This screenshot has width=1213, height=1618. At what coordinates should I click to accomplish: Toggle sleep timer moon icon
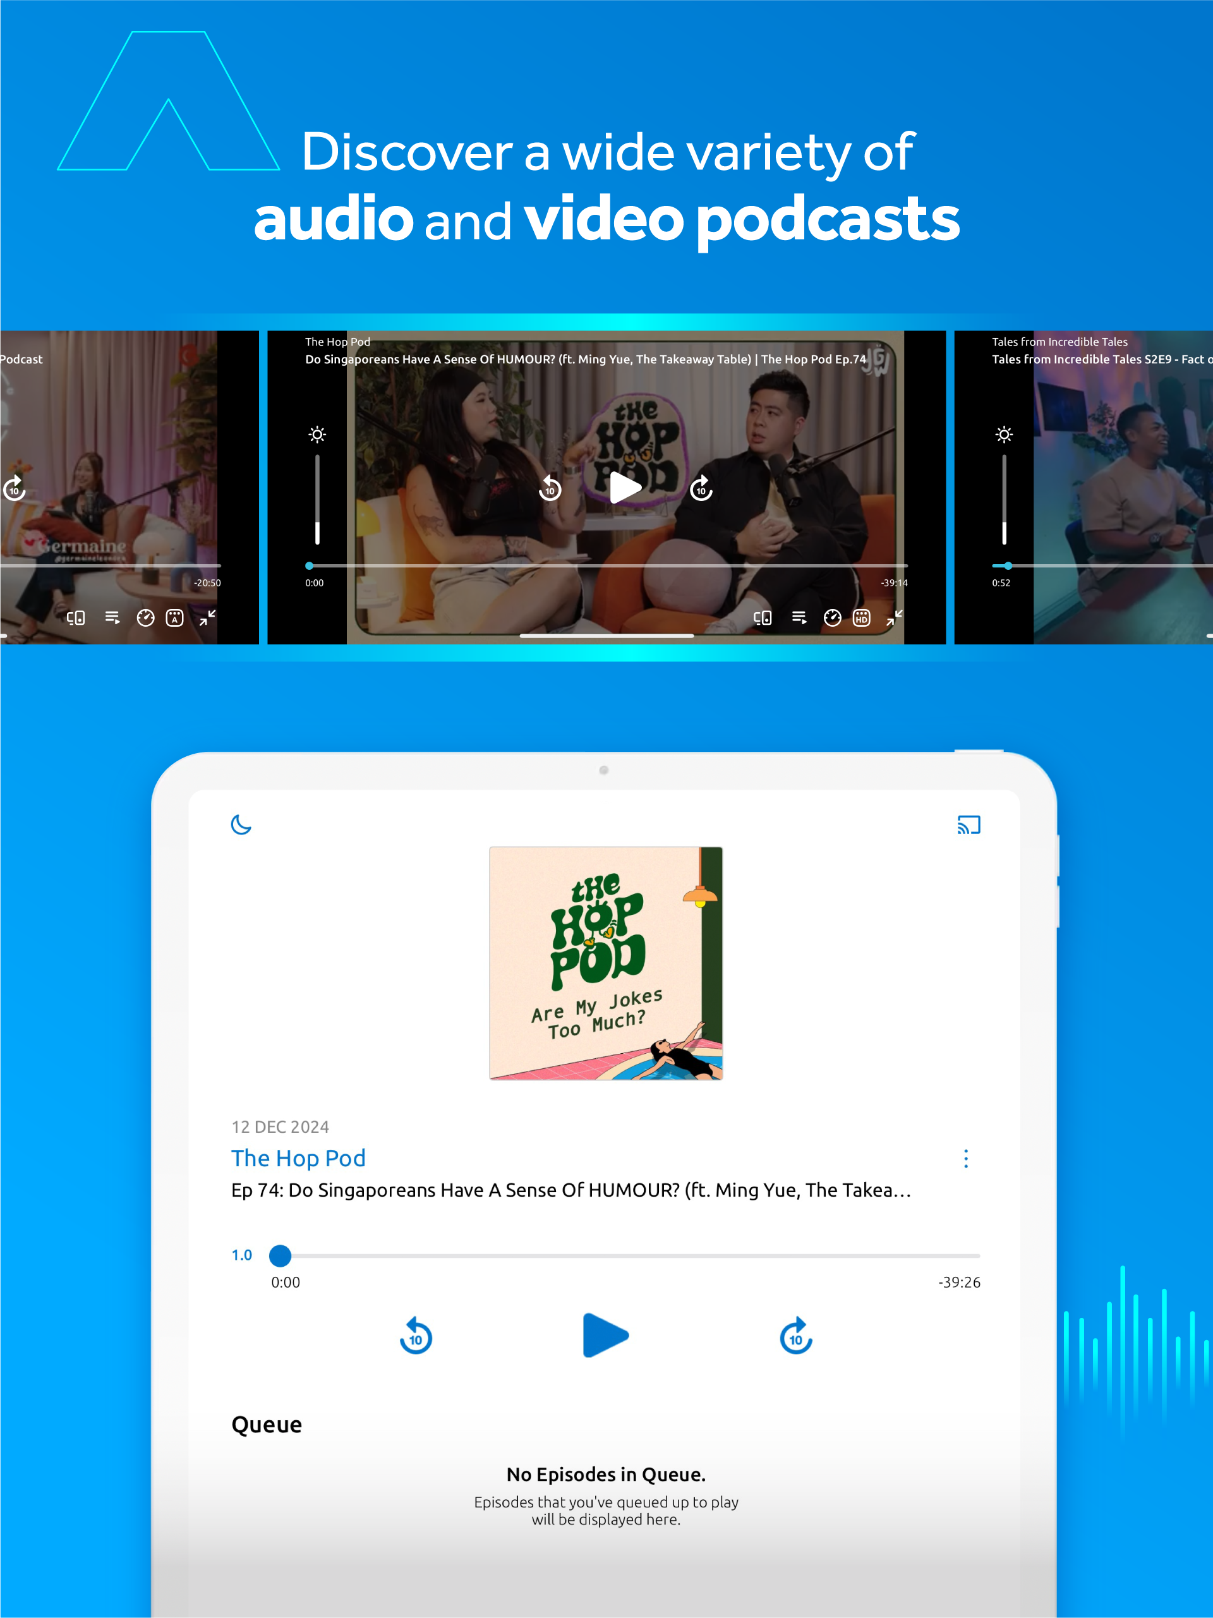coord(241,824)
